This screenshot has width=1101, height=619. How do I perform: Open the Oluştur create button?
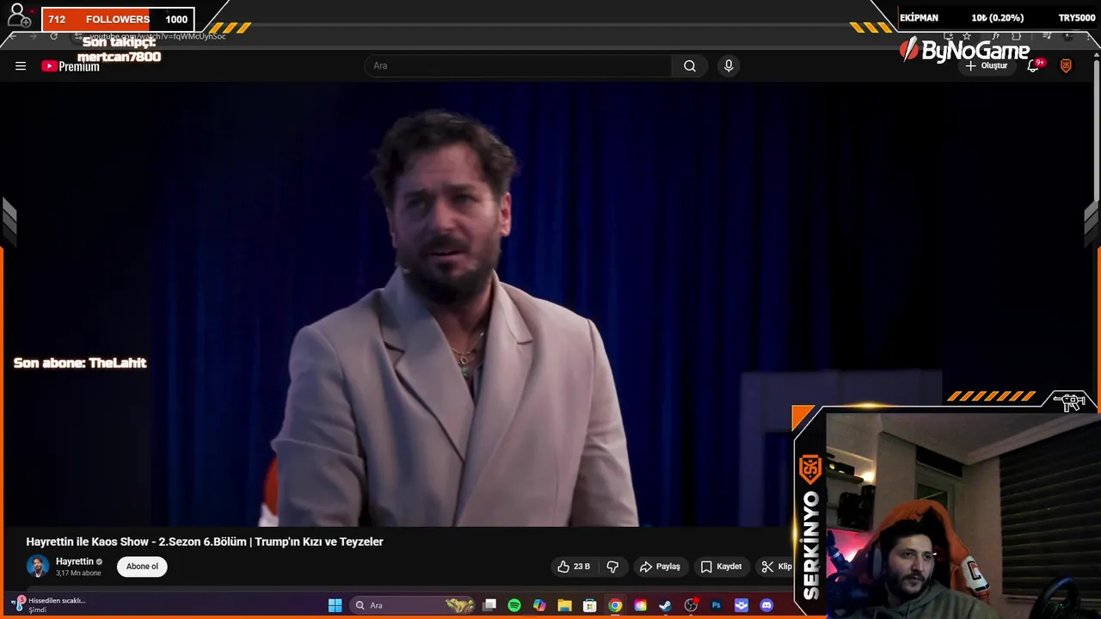986,66
